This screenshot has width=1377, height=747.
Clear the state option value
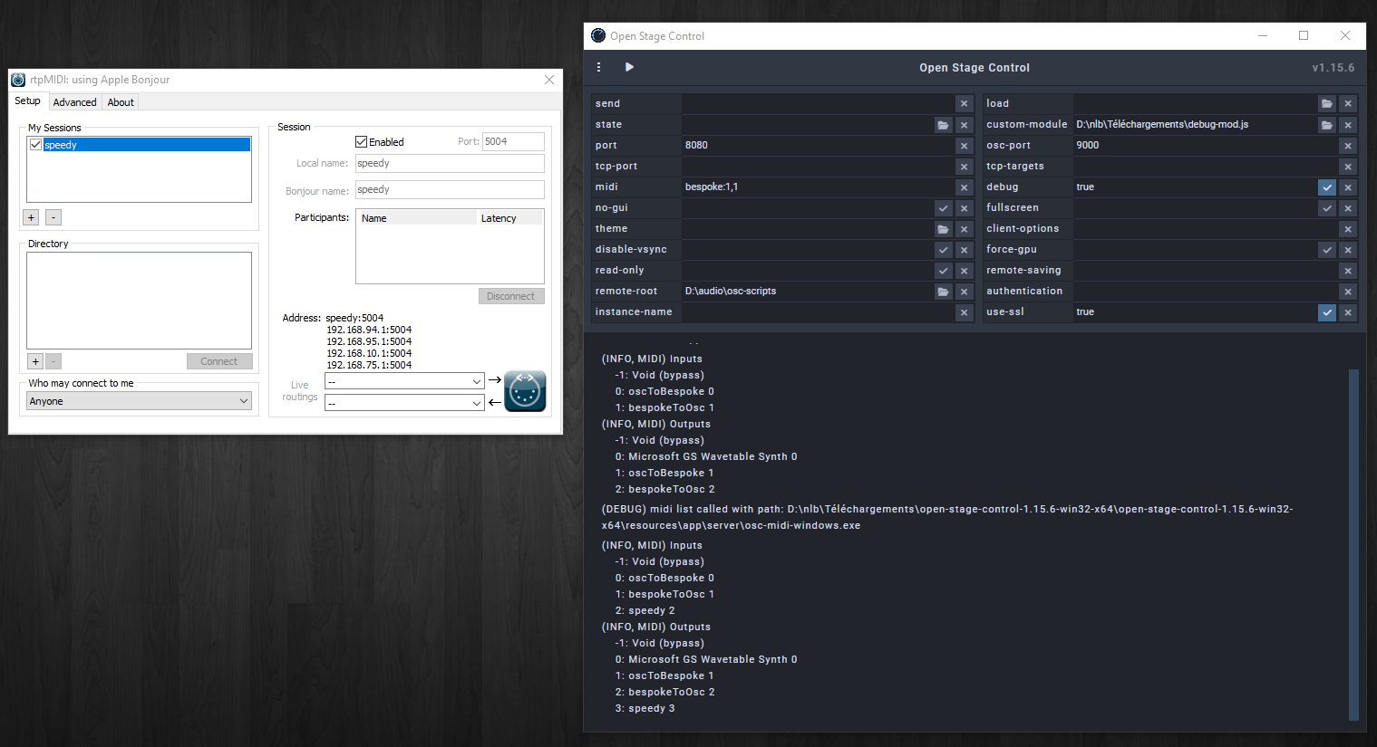pos(965,125)
